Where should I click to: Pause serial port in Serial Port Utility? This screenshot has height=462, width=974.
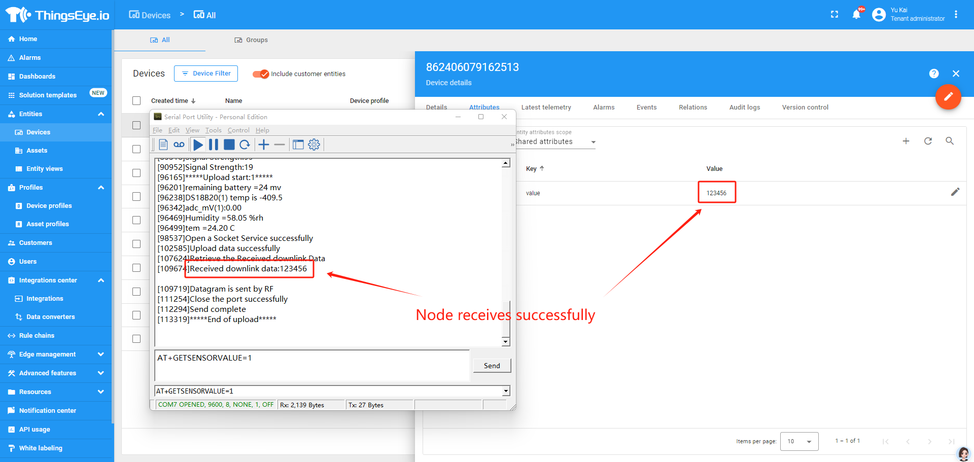pos(214,145)
